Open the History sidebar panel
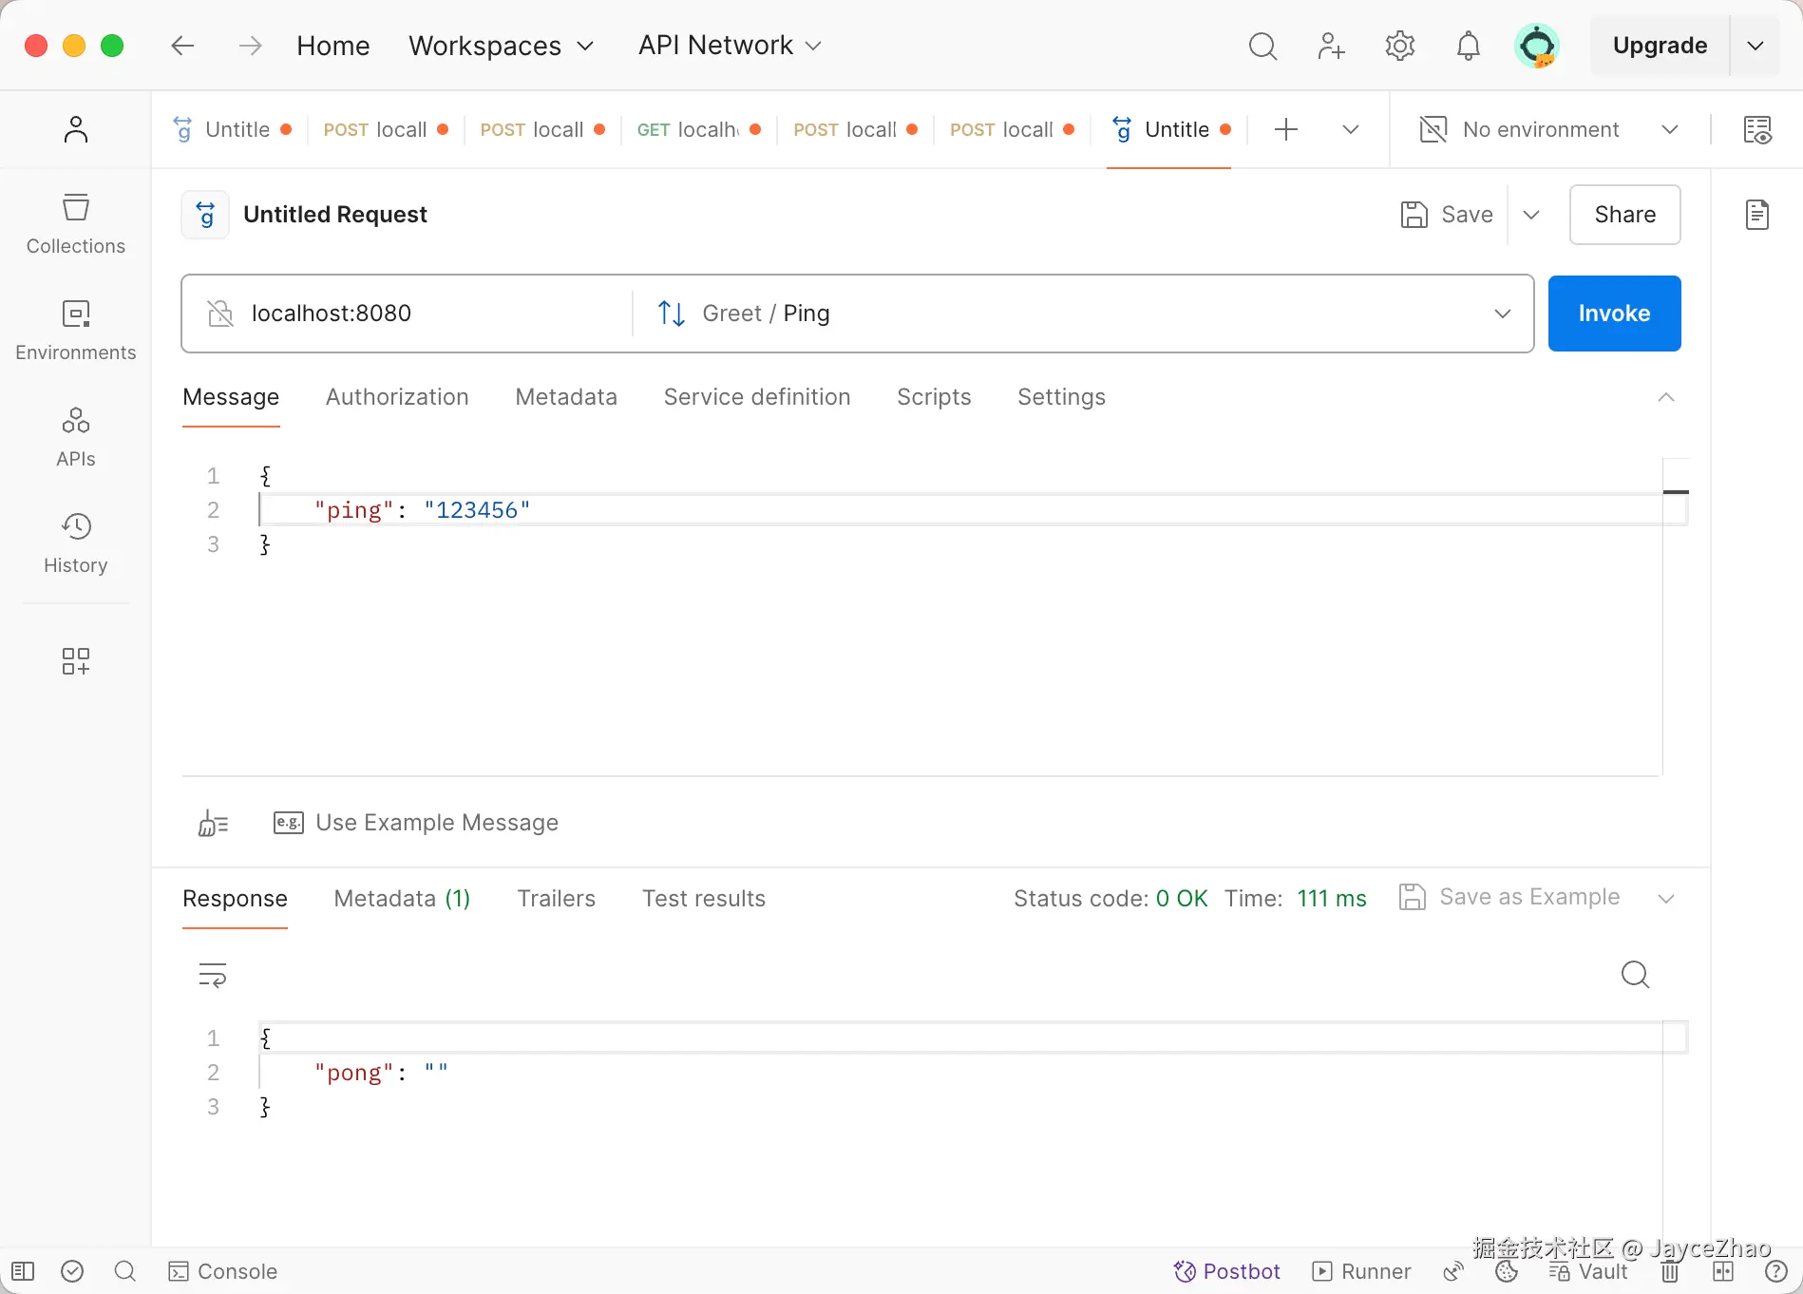 coord(76,543)
